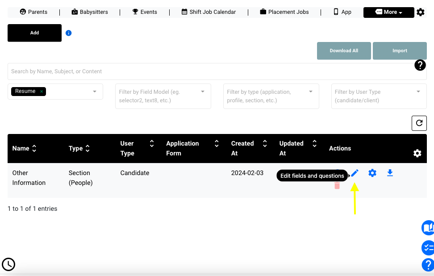Remove the Resume filter tag

click(x=42, y=92)
